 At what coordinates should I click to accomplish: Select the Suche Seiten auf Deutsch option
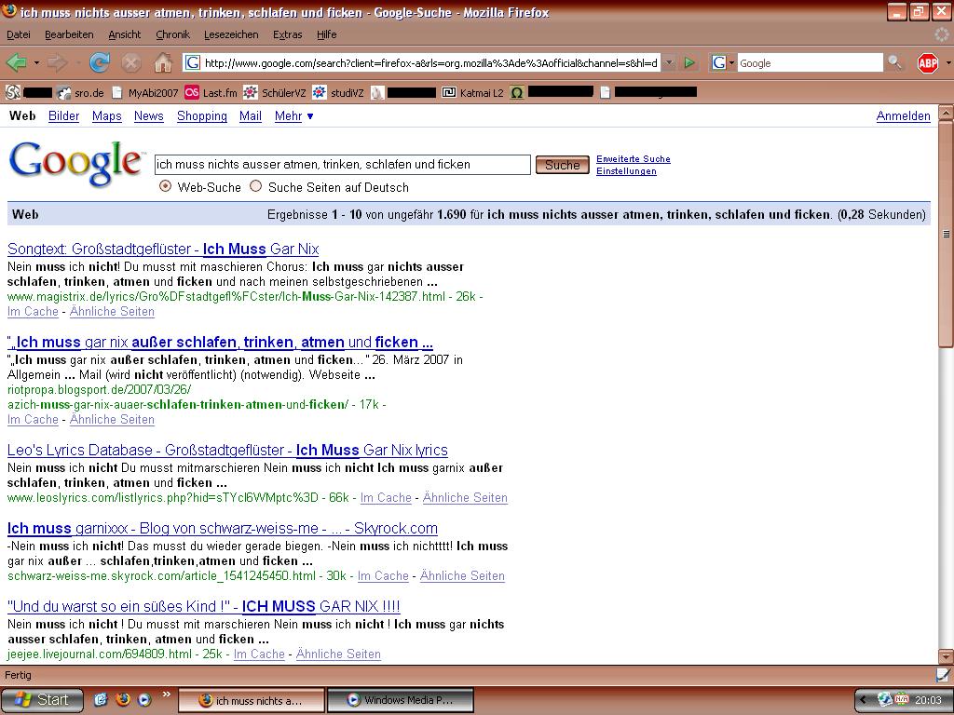[256, 186]
